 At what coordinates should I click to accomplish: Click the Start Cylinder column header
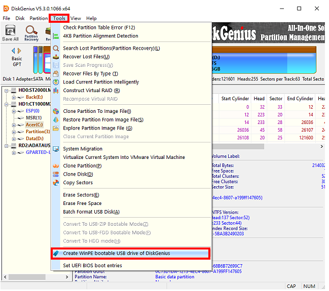(x=235, y=99)
